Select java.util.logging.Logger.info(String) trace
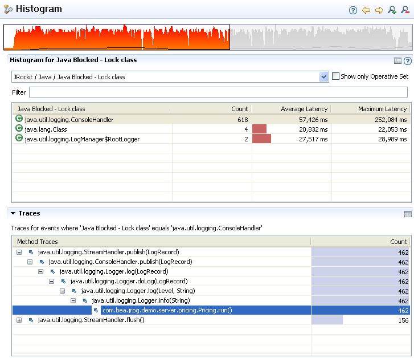 (211, 300)
